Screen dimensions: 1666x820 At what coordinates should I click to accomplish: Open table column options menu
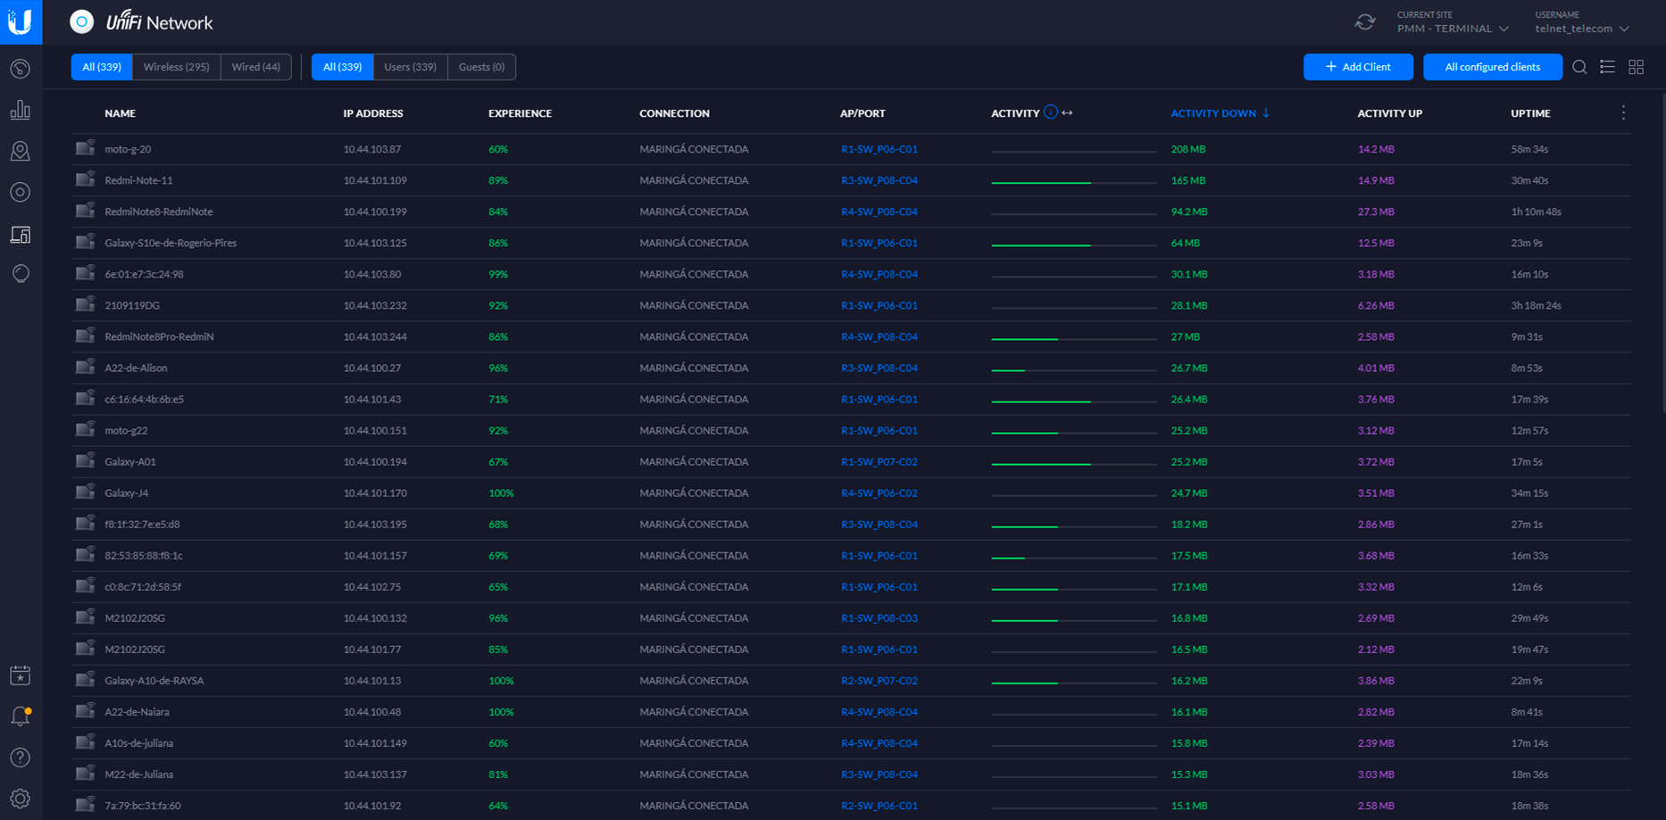pos(1623,112)
